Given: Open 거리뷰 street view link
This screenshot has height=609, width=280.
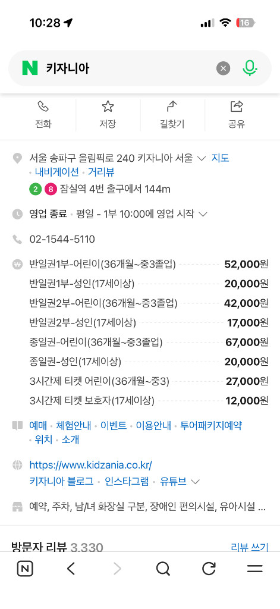Looking at the screenshot, I should point(101,172).
